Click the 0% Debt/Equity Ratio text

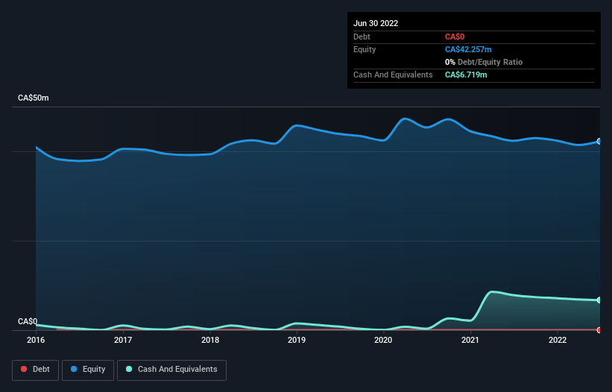pyautogui.click(x=484, y=62)
